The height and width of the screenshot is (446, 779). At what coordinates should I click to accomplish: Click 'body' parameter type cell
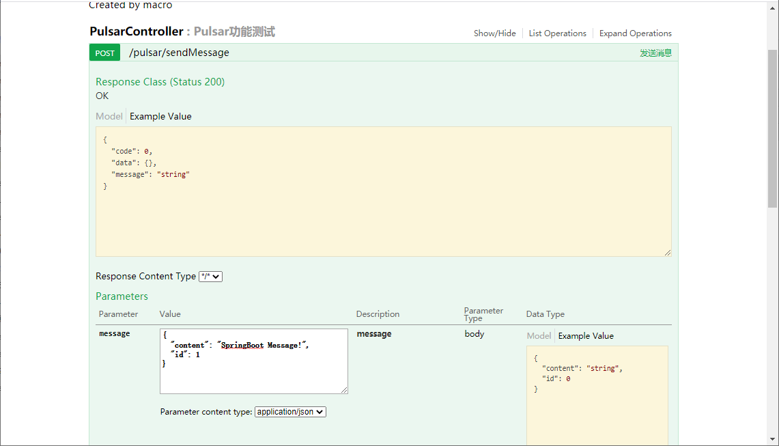475,333
